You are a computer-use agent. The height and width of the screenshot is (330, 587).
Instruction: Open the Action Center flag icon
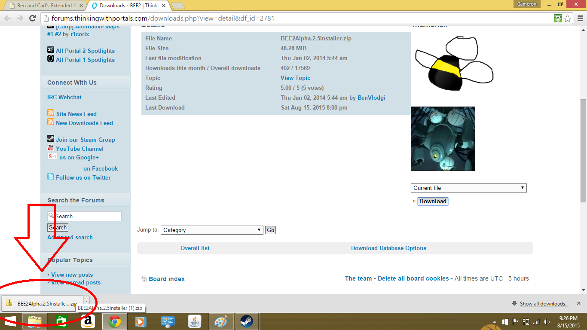click(x=516, y=322)
